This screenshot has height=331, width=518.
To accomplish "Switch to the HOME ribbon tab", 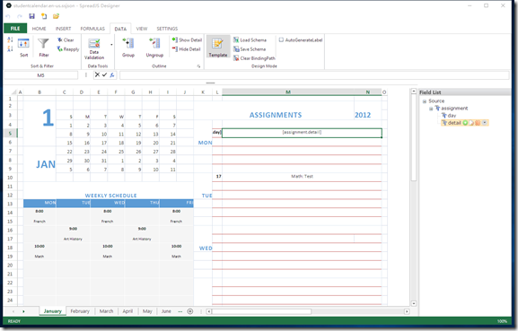I will pos(39,29).
